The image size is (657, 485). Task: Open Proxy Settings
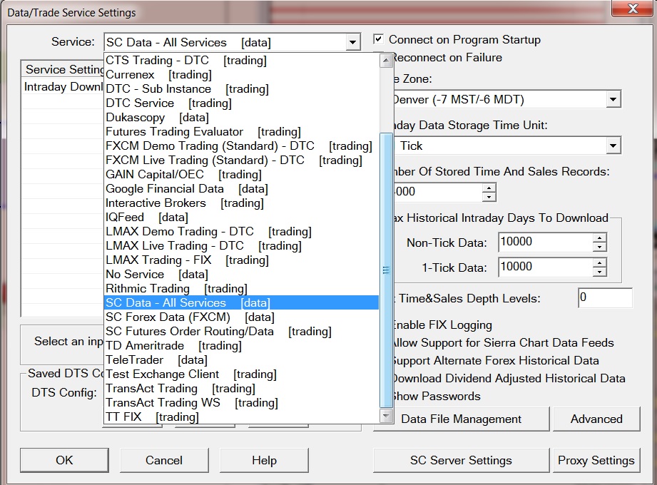point(596,460)
